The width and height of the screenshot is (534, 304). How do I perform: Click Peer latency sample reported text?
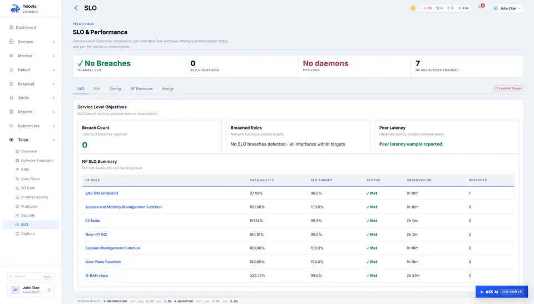coord(411,144)
